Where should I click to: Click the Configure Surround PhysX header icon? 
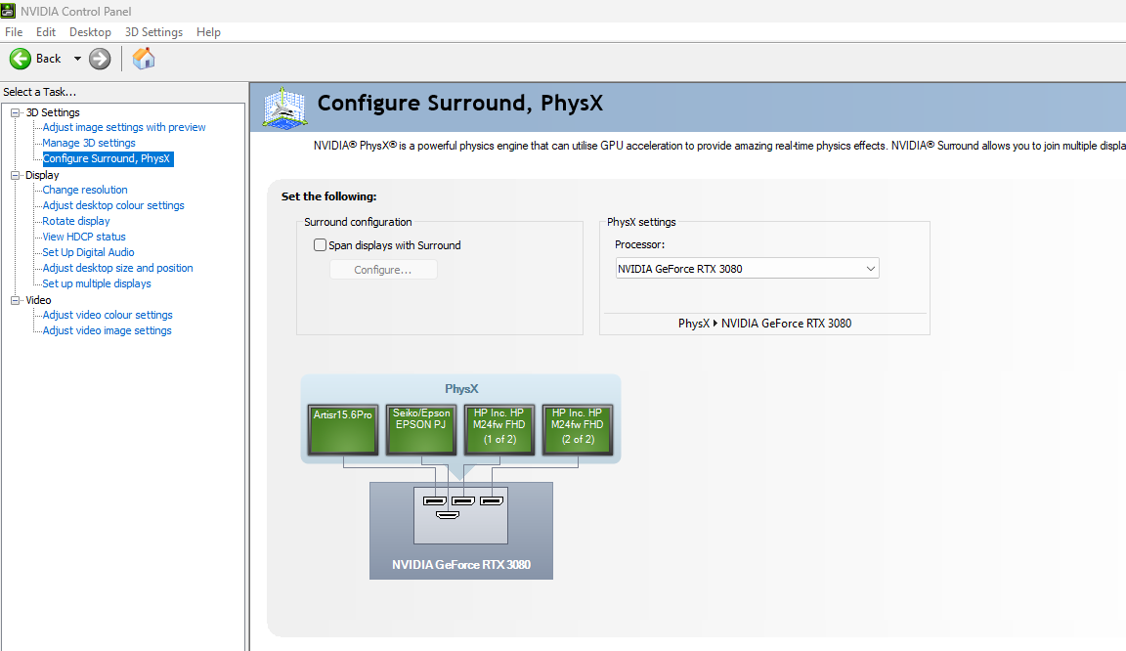285,108
